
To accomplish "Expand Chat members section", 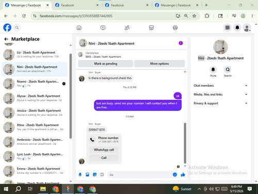I will (x=220, y=85).
